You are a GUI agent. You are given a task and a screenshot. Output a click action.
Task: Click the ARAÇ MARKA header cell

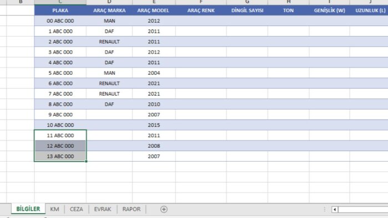tap(109, 11)
